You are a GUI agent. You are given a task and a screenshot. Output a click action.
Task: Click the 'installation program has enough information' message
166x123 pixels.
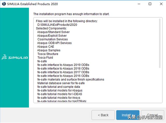(x=71, y=14)
